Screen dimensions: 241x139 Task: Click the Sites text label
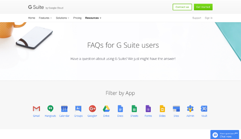(176, 116)
